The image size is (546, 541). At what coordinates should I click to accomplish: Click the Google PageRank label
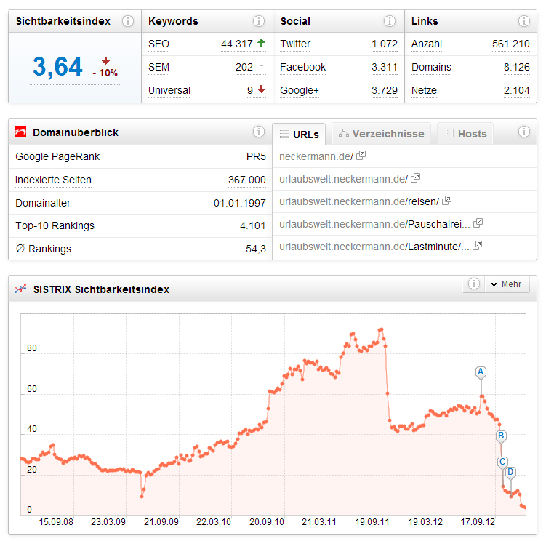tap(57, 156)
